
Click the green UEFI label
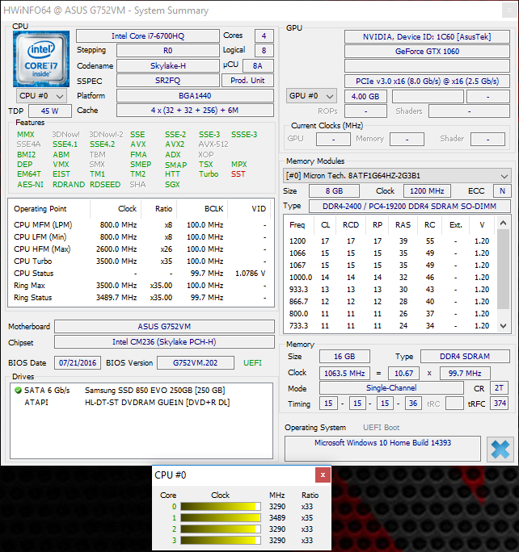coord(253,363)
